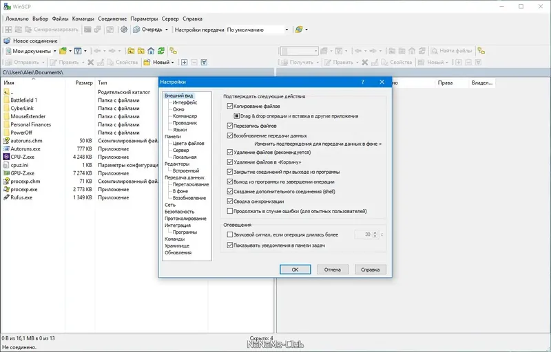Select Безопасность in settings tree

pyautogui.click(x=180, y=212)
